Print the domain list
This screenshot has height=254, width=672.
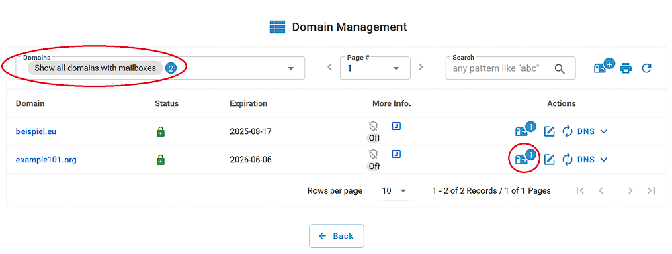626,68
